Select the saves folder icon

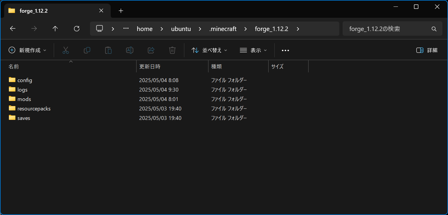click(x=12, y=118)
